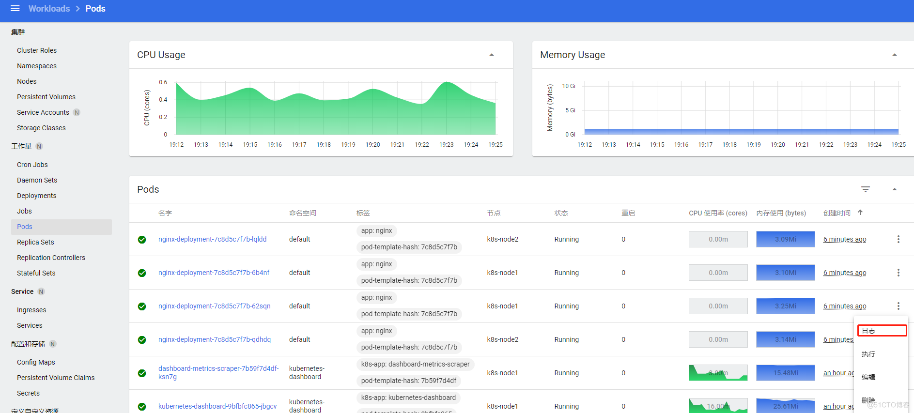Go to Daemon Sets in sidebar
914x413 pixels.
[37, 180]
